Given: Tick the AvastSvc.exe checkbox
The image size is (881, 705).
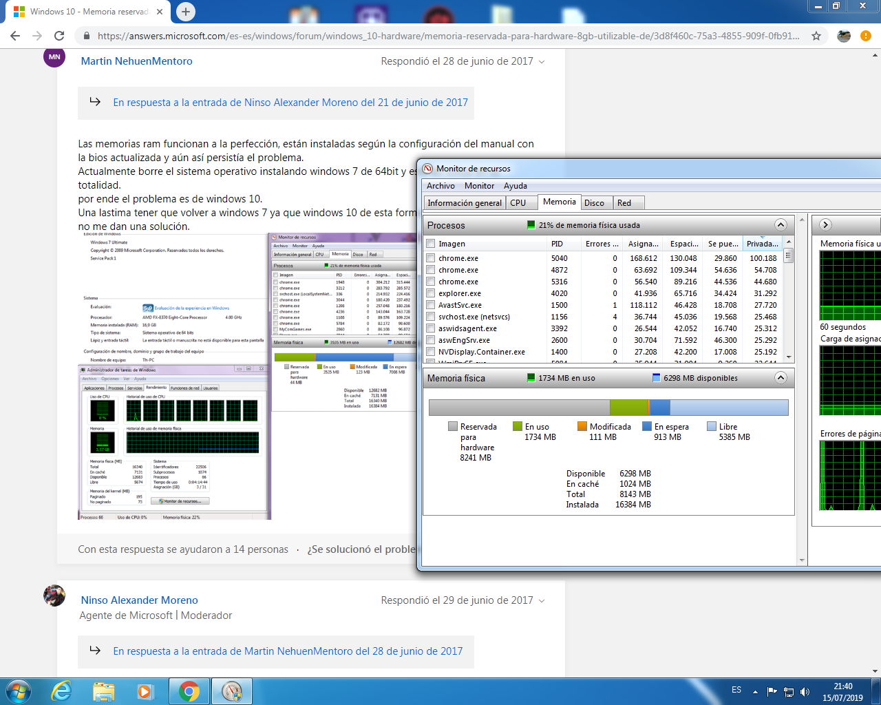Looking at the screenshot, I should click(431, 305).
